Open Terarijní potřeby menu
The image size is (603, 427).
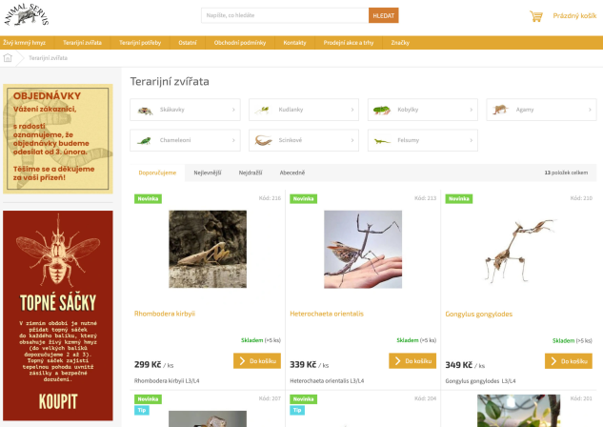140,43
